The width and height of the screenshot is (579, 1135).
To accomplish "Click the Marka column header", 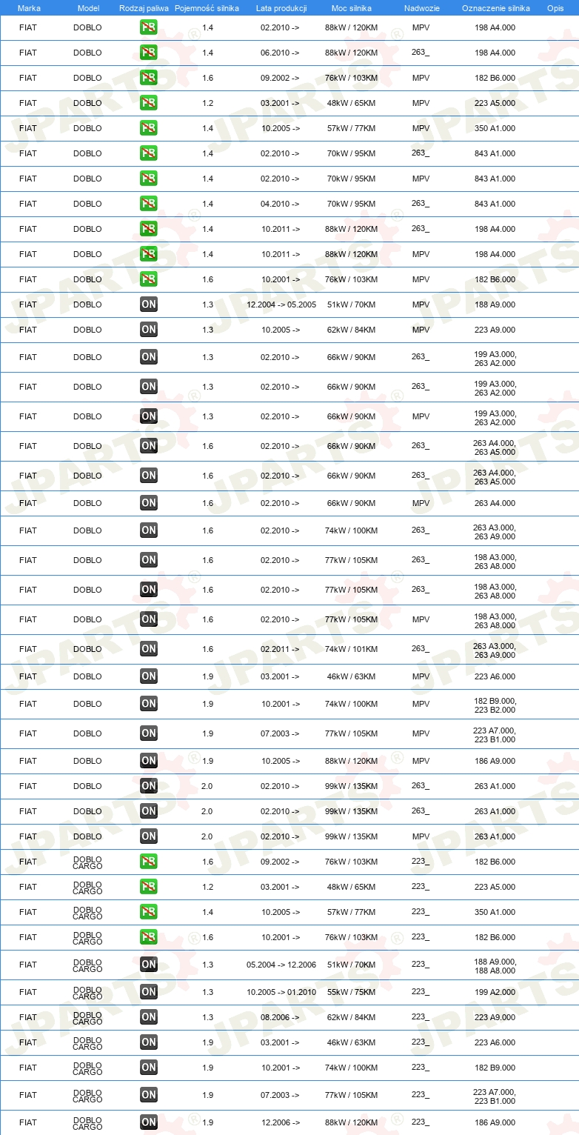I will point(29,8).
